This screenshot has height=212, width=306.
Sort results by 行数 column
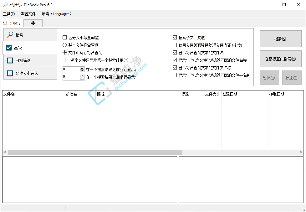[x=175, y=94]
